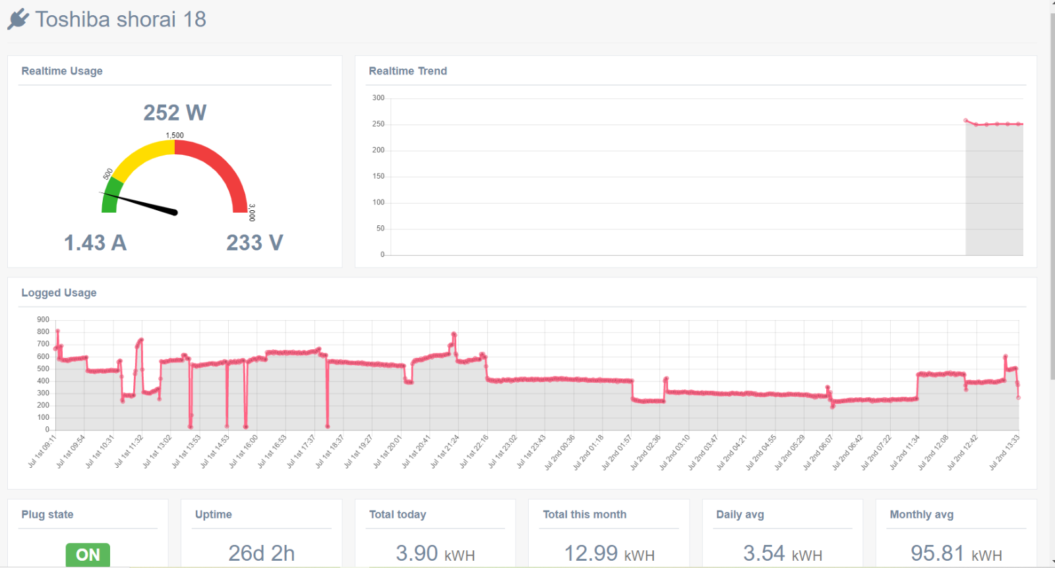The width and height of the screenshot is (1055, 568).
Task: Click the 1,500 label on the gauge
Action: tap(175, 135)
